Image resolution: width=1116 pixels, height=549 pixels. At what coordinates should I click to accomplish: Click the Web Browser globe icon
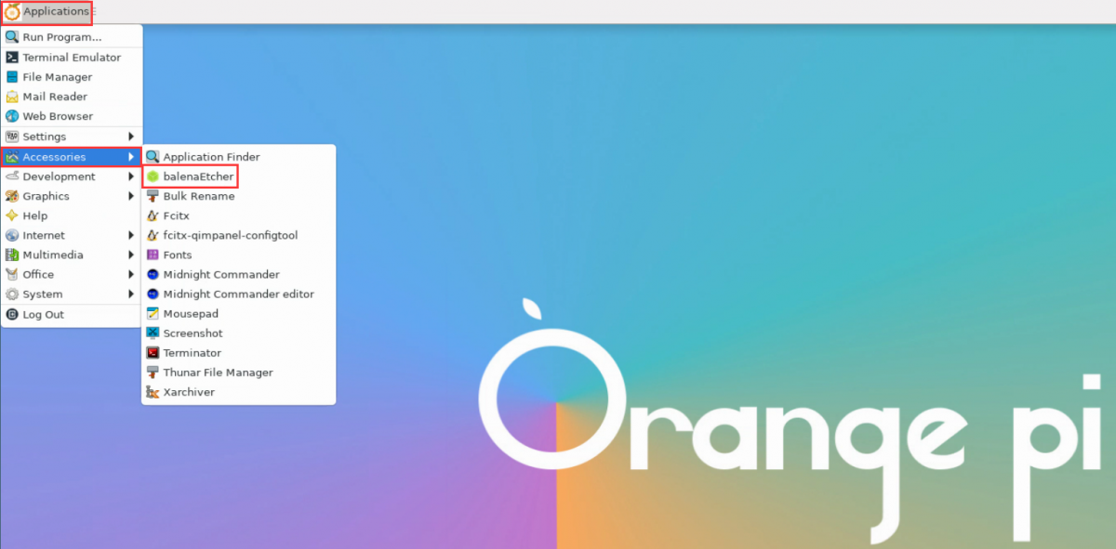tap(12, 116)
